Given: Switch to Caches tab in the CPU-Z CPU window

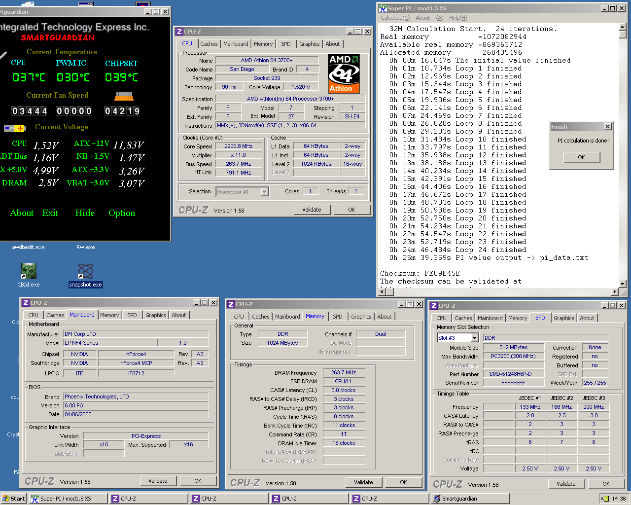Looking at the screenshot, I should coord(209,44).
